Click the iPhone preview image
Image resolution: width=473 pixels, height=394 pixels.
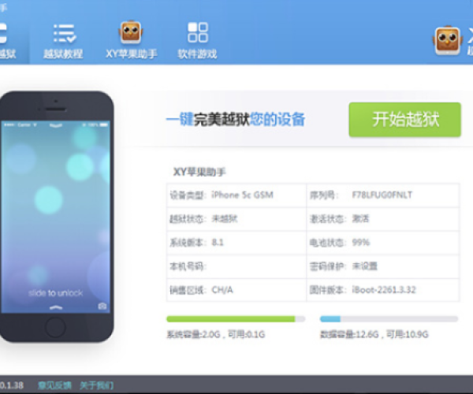[57, 217]
